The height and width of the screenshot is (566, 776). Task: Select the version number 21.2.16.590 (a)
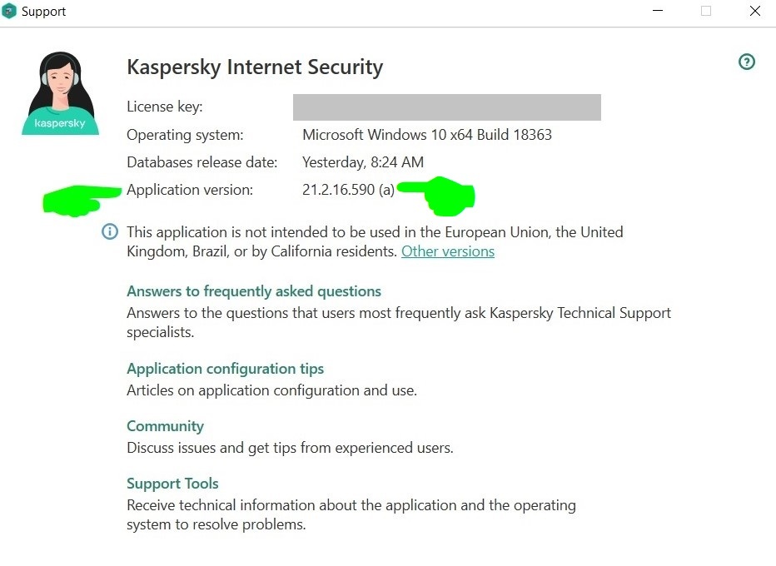pyautogui.click(x=348, y=190)
